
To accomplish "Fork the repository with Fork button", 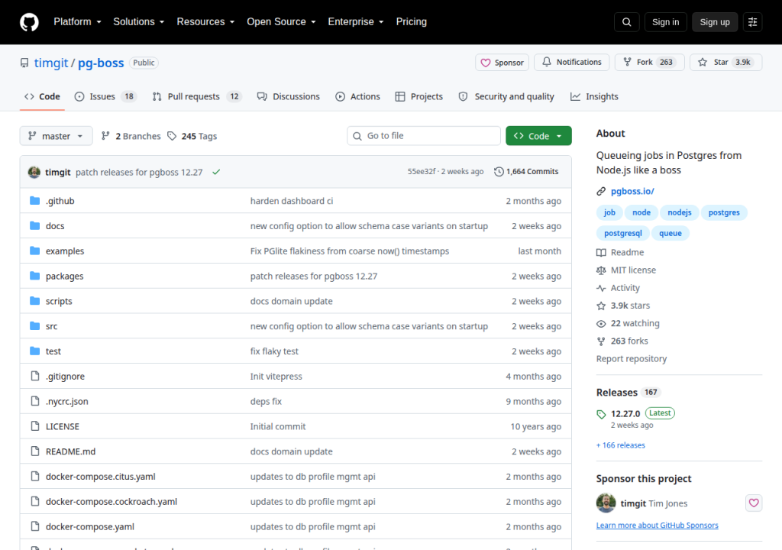I will click(649, 62).
